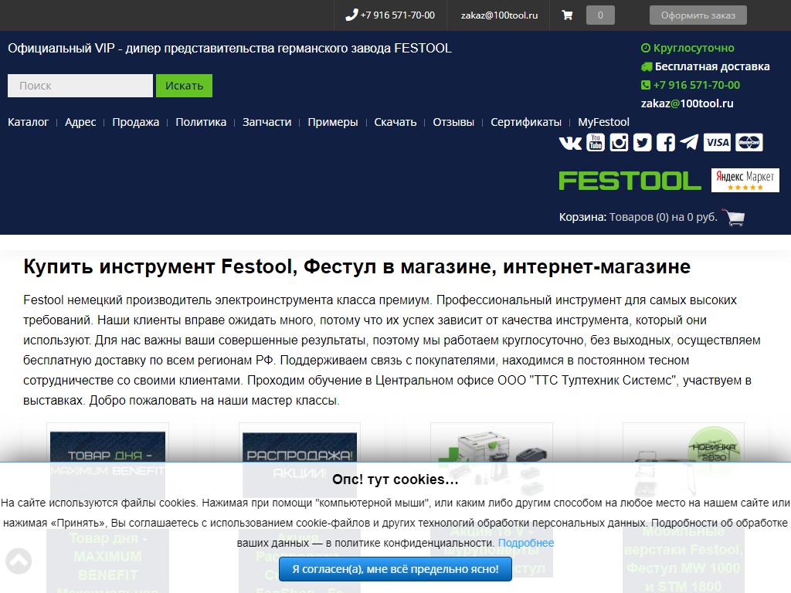Focus the Поиск search input field
Viewport: 791px width, 593px height.
click(x=80, y=86)
